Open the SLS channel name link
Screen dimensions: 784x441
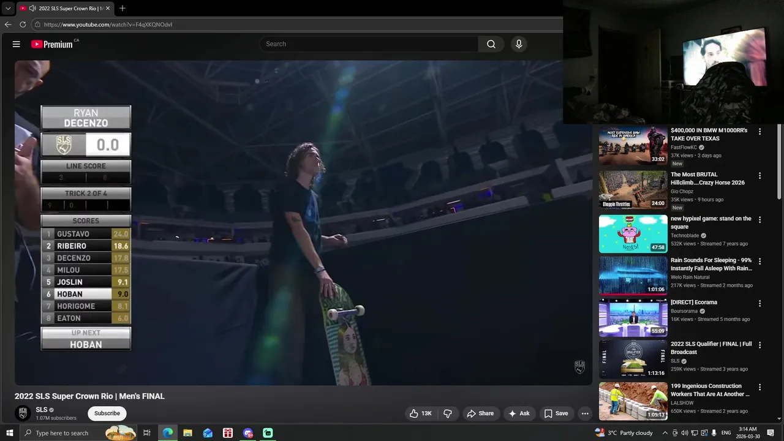tap(42, 410)
